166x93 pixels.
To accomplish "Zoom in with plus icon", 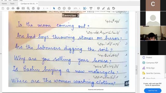I will [x=69, y=8].
